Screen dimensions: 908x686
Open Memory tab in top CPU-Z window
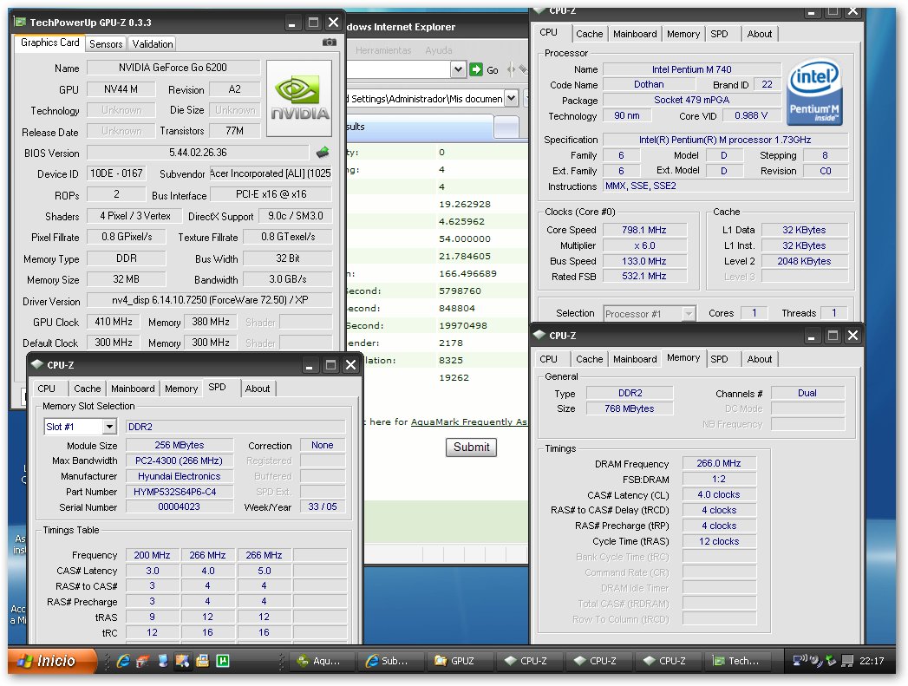point(683,34)
